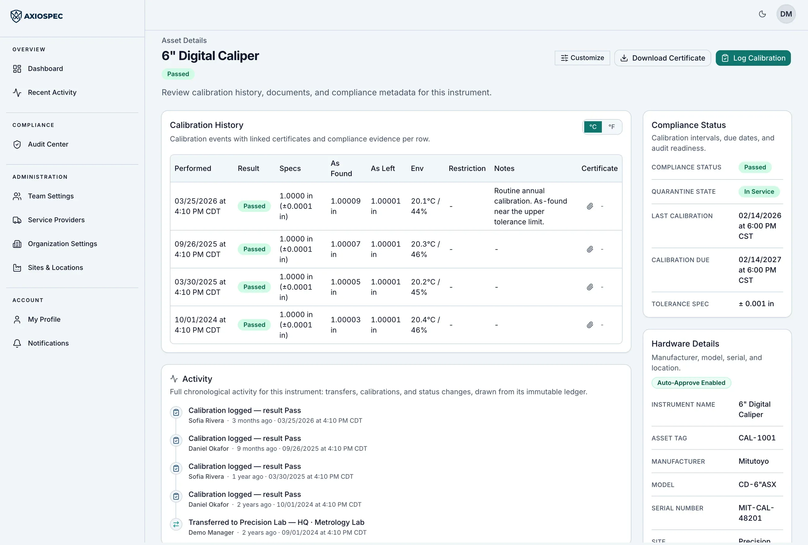Click the Team Settings people icon
This screenshot has height=545, width=808.
[x=17, y=196]
